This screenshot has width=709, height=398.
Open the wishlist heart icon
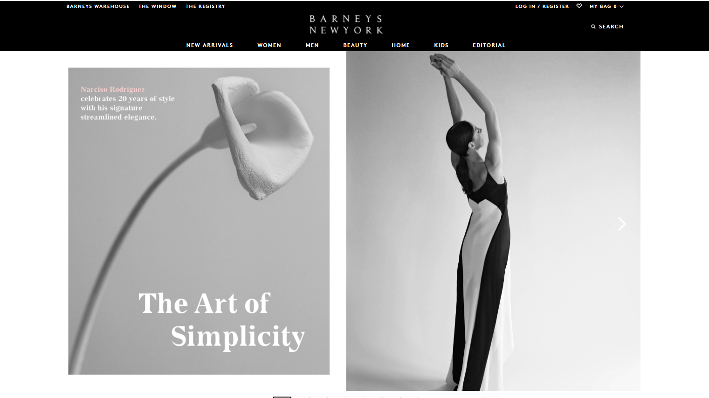579,6
